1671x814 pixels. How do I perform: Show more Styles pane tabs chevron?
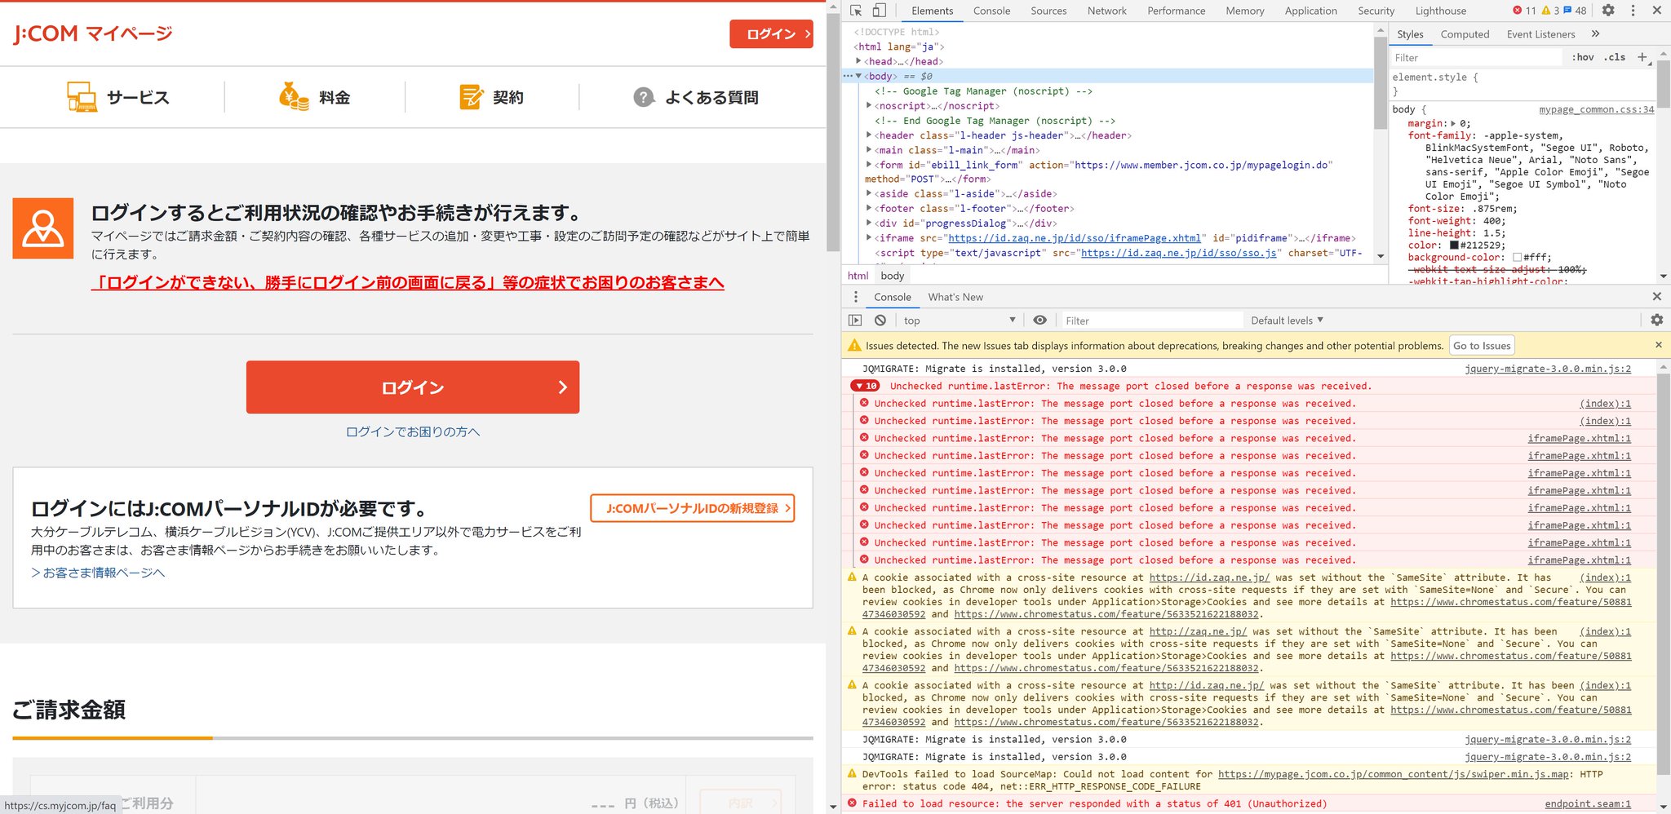click(x=1596, y=34)
